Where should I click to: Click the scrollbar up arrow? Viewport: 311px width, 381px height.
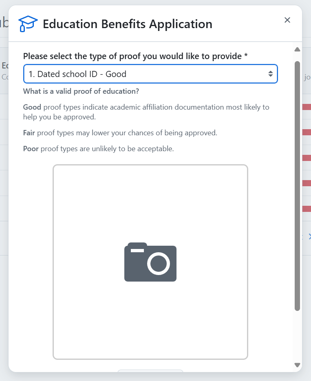(x=297, y=50)
